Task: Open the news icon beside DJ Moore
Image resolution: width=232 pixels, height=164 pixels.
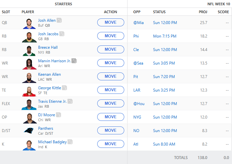Action: [x=58, y=115]
